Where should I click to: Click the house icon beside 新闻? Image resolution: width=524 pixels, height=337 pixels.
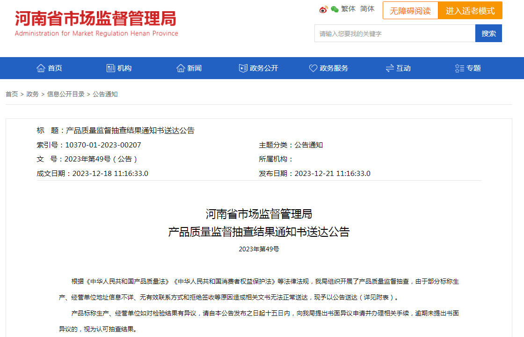pos(181,68)
